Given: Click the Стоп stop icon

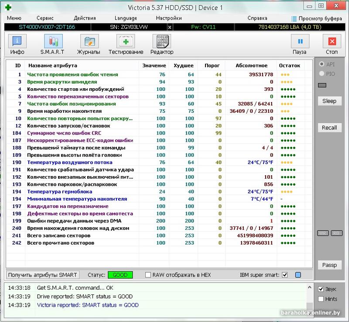Looking at the screenshot, I should (332, 41).
